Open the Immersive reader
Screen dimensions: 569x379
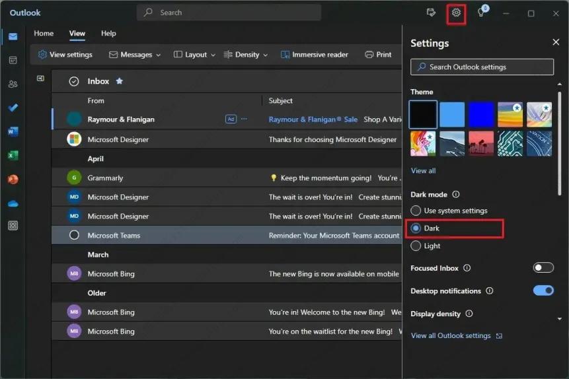coord(315,54)
